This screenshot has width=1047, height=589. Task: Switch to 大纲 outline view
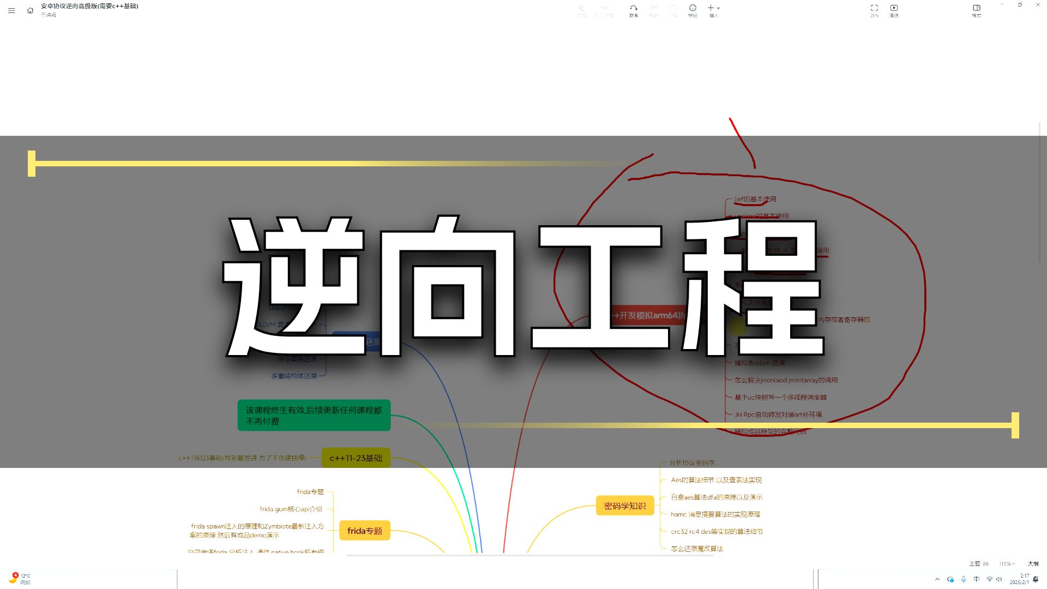coord(1033,563)
